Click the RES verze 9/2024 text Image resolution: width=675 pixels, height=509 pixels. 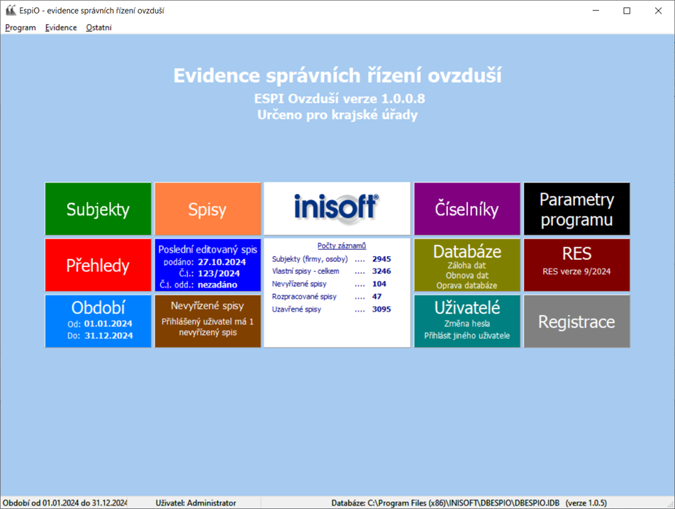pos(577,271)
